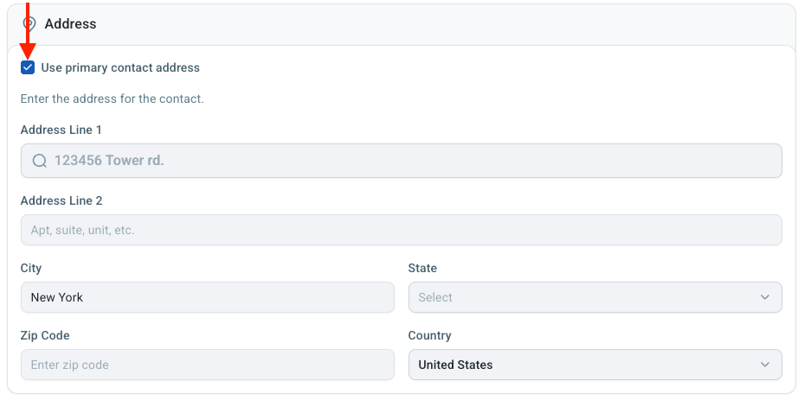Click the 'City' field label
Image resolution: width=804 pixels, height=400 pixels.
click(30, 268)
